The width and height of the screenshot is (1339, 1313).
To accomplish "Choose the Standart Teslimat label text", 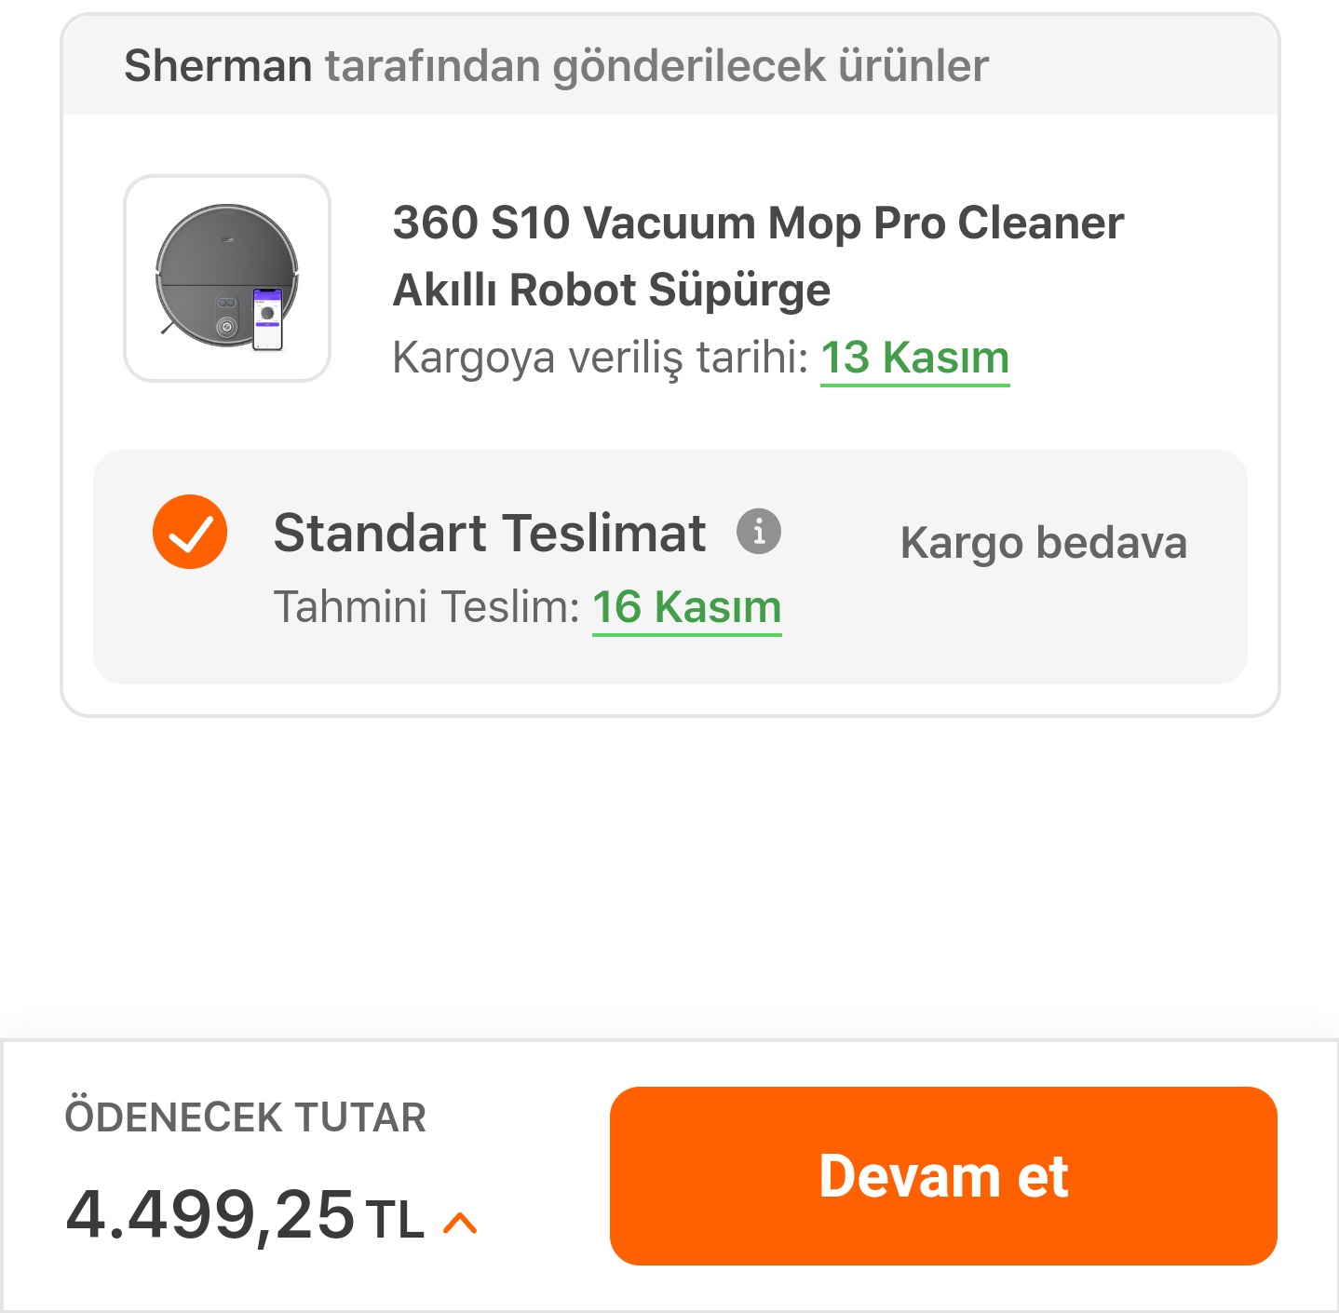I will click(x=490, y=533).
